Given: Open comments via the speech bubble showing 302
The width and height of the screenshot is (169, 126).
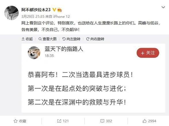Looking at the screenshot, I should coord(106,121).
